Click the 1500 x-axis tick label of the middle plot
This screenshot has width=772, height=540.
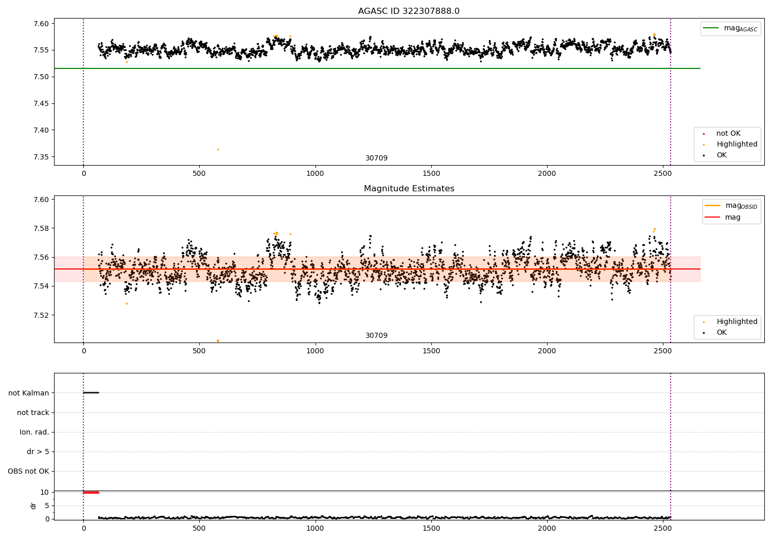[431, 351]
